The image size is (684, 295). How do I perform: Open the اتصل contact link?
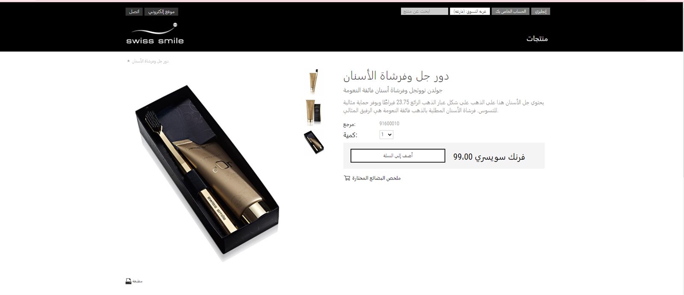134,12
